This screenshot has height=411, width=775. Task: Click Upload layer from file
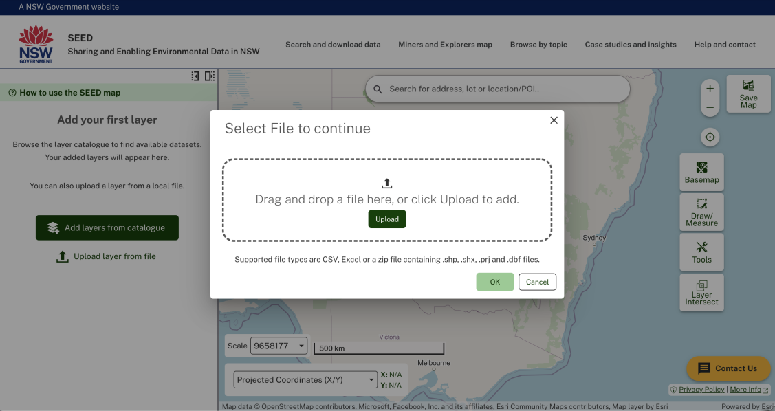tap(107, 256)
